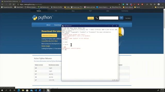Open the Window menu in IDLE Shell

pyautogui.click(x=80, y=28)
